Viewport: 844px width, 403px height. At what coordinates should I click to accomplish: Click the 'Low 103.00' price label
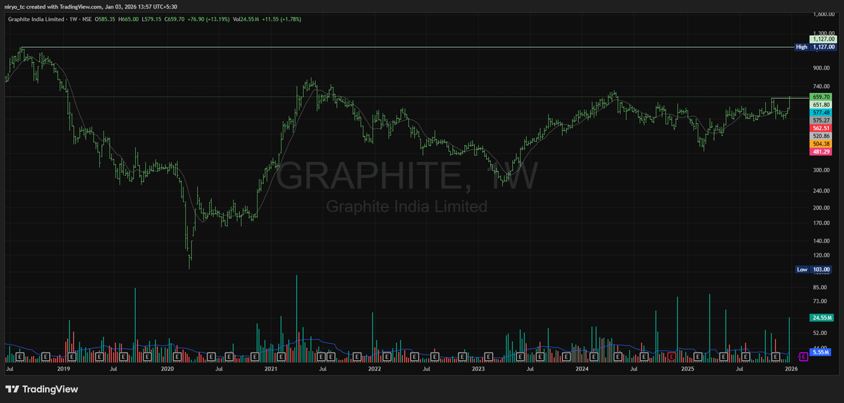[813, 269]
